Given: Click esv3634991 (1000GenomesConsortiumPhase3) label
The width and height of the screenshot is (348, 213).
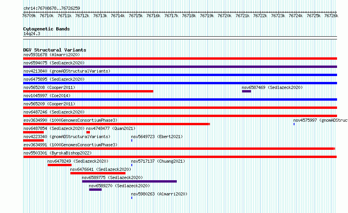Looking at the screenshot, I should 70,145.
